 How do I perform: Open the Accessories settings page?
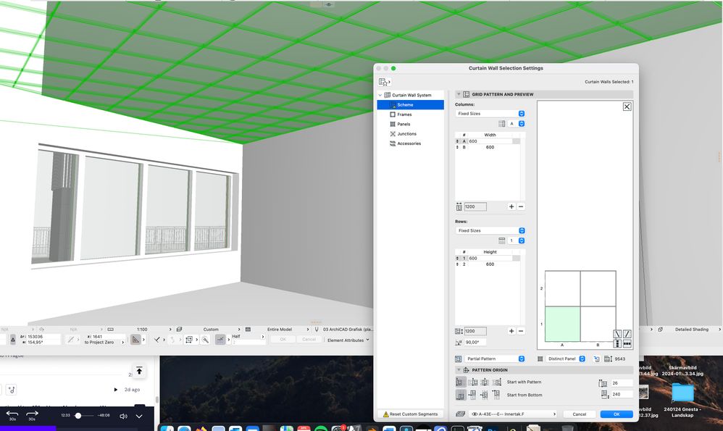pos(409,143)
